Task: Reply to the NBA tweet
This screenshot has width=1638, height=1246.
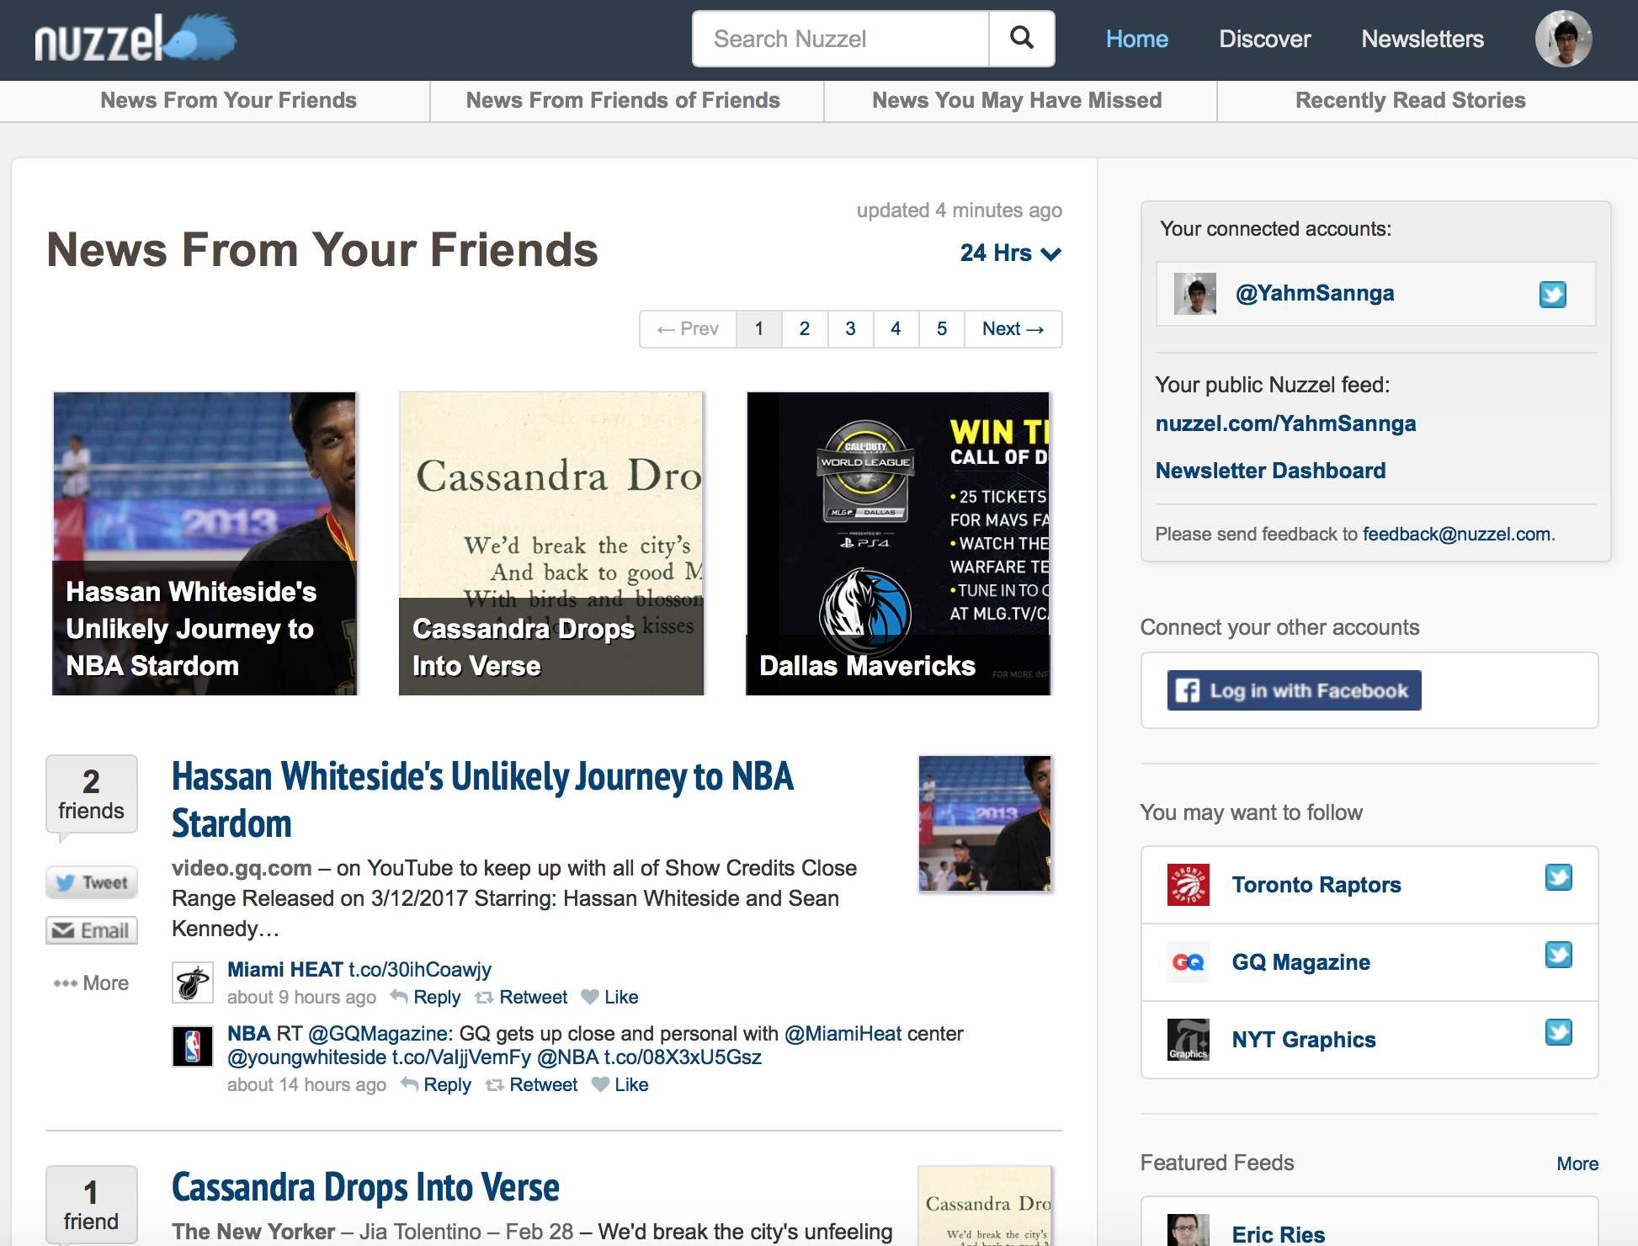Action: coord(436,1085)
